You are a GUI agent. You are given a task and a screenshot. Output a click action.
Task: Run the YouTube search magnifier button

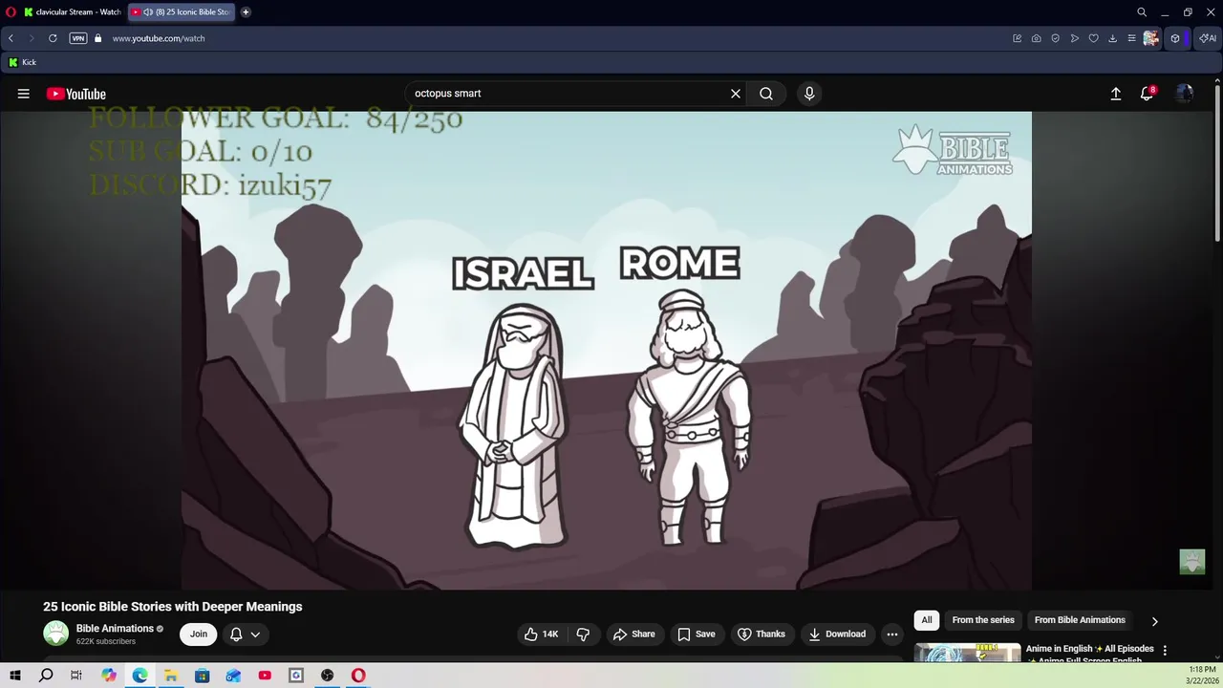pyautogui.click(x=766, y=94)
